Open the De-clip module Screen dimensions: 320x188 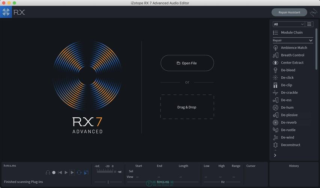click(282, 85)
